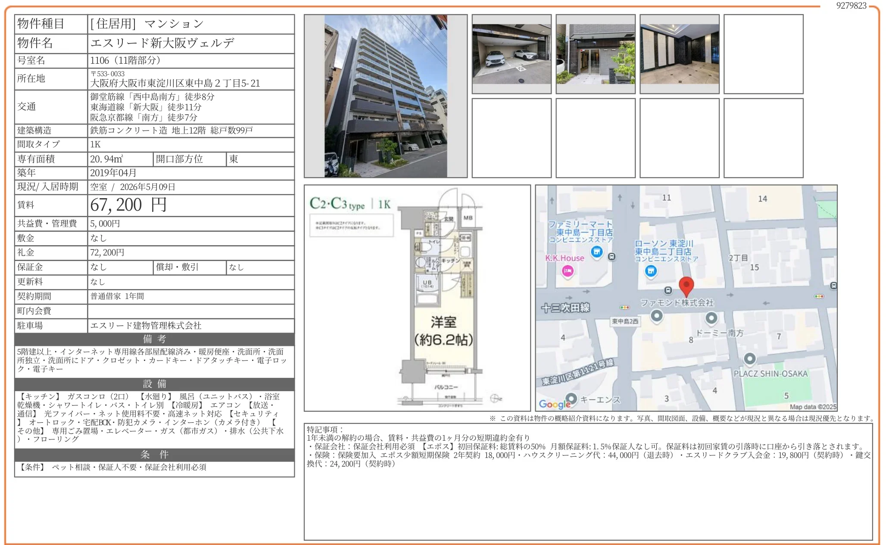Click the FamilyMart convenience store map icon
The image size is (886, 545).
(596, 252)
